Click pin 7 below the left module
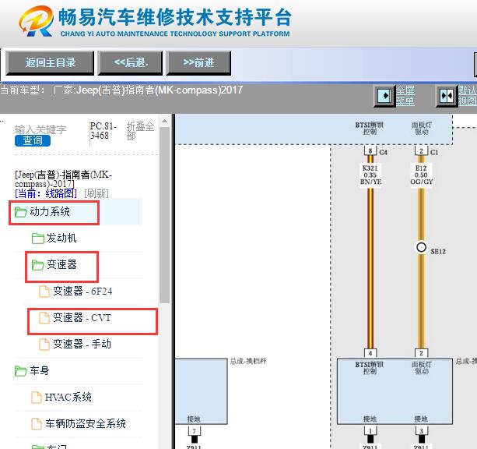 [194, 431]
